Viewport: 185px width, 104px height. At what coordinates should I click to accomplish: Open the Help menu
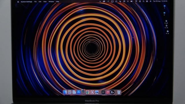pyautogui.click(x=58, y=2)
